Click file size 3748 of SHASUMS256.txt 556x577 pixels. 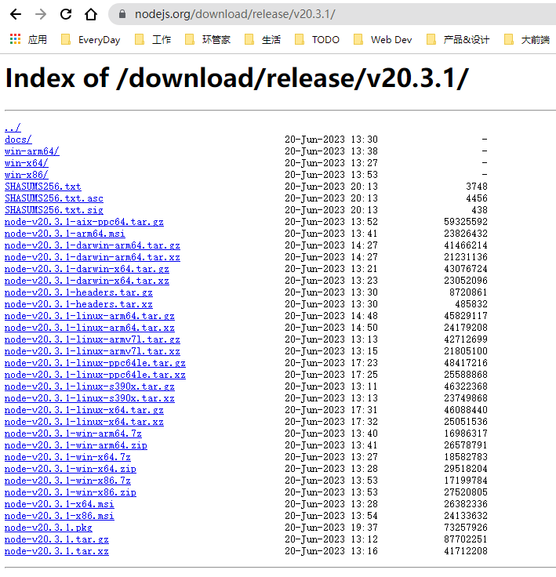coord(477,187)
